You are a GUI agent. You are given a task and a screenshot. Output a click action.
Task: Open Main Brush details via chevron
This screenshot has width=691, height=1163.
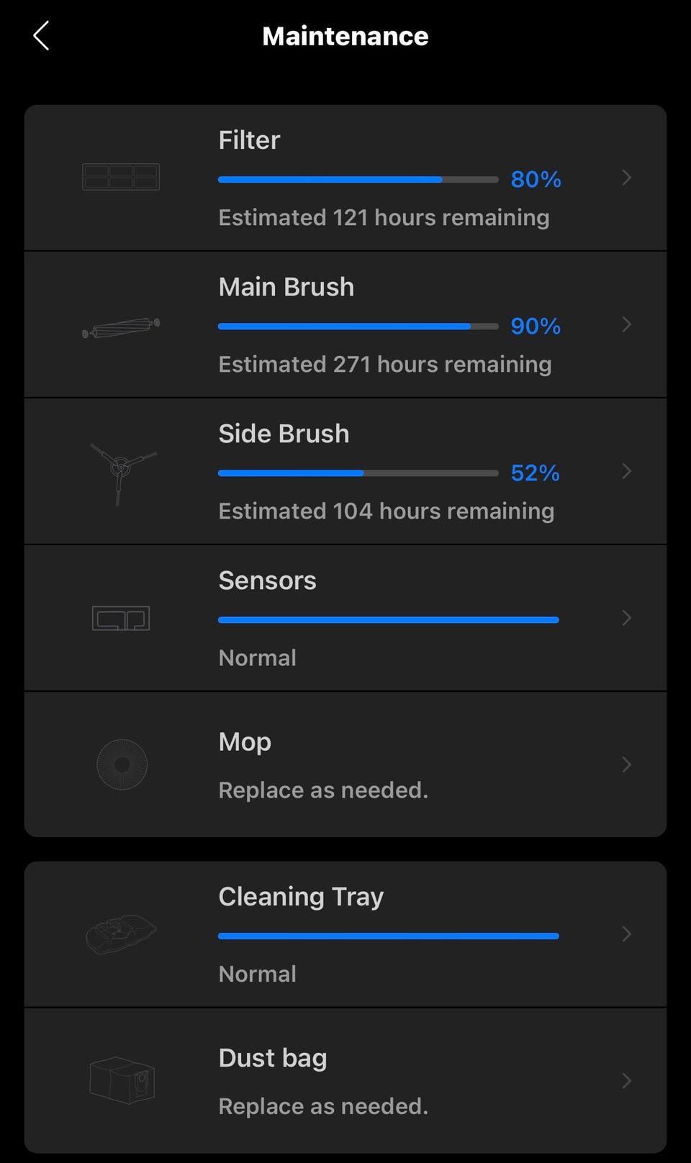[x=626, y=324]
